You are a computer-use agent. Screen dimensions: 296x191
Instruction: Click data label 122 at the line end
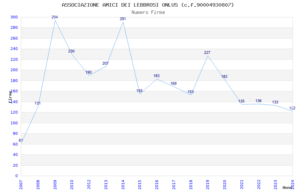tap(292, 108)
